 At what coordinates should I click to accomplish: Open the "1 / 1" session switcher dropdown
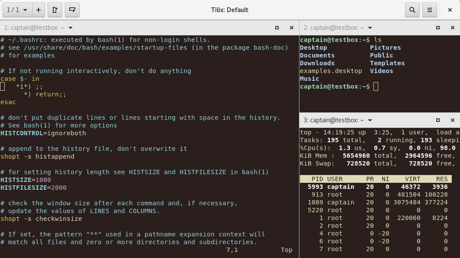[x=19, y=10]
